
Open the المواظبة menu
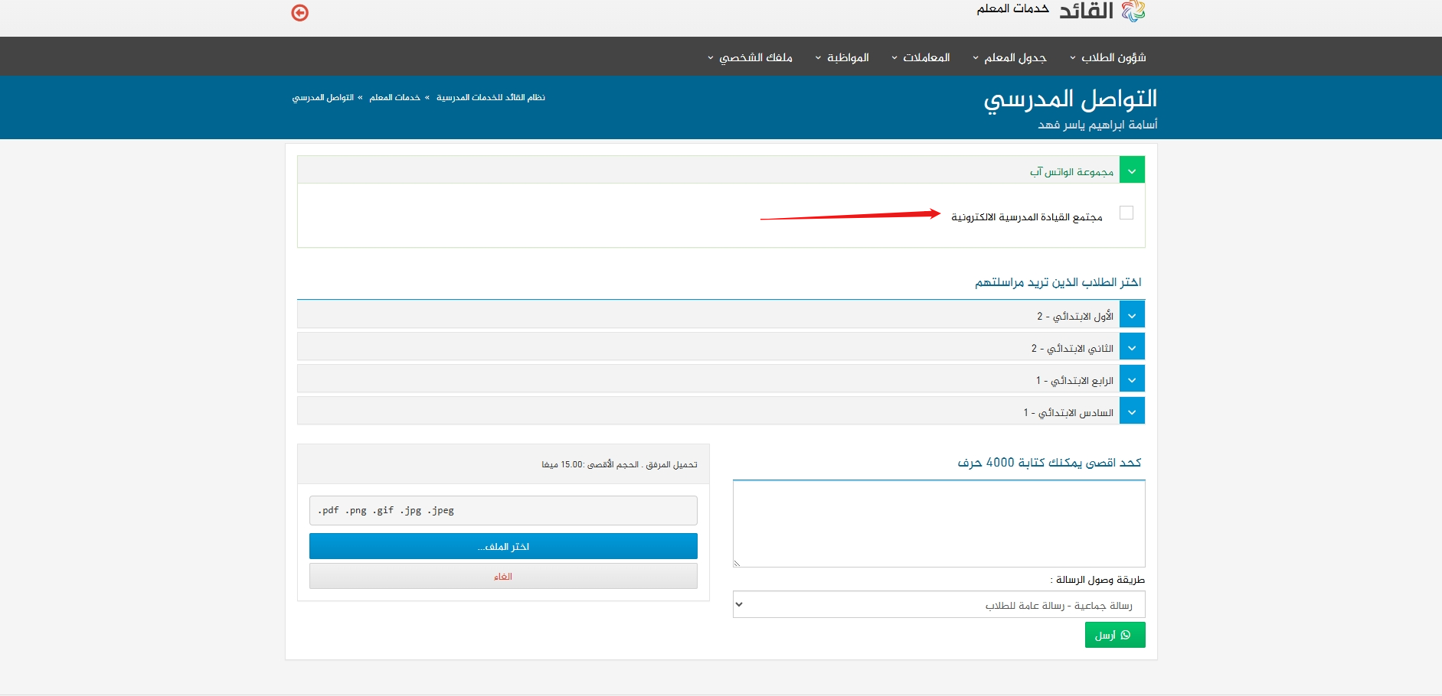click(842, 57)
